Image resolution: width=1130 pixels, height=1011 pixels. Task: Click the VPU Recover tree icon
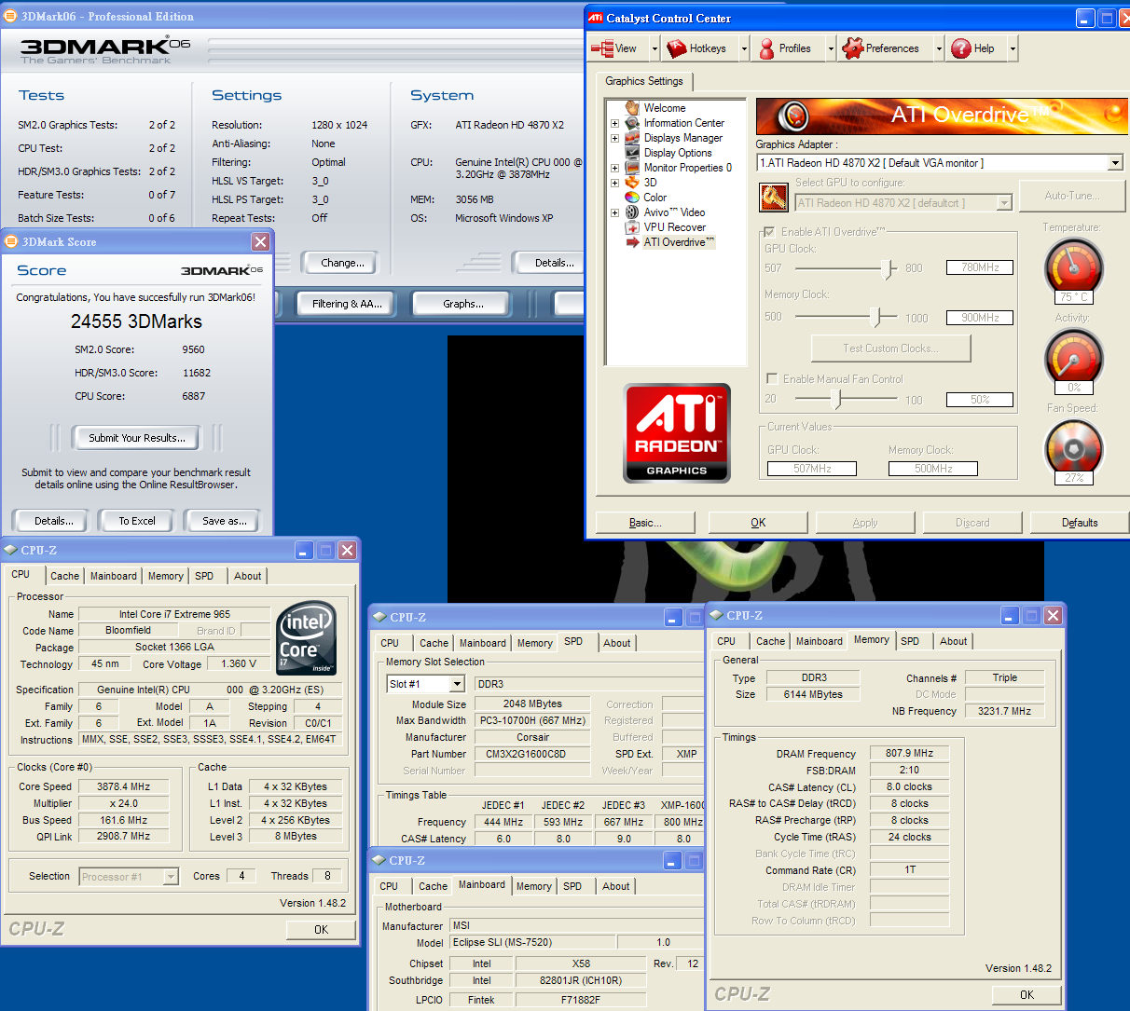pos(632,227)
